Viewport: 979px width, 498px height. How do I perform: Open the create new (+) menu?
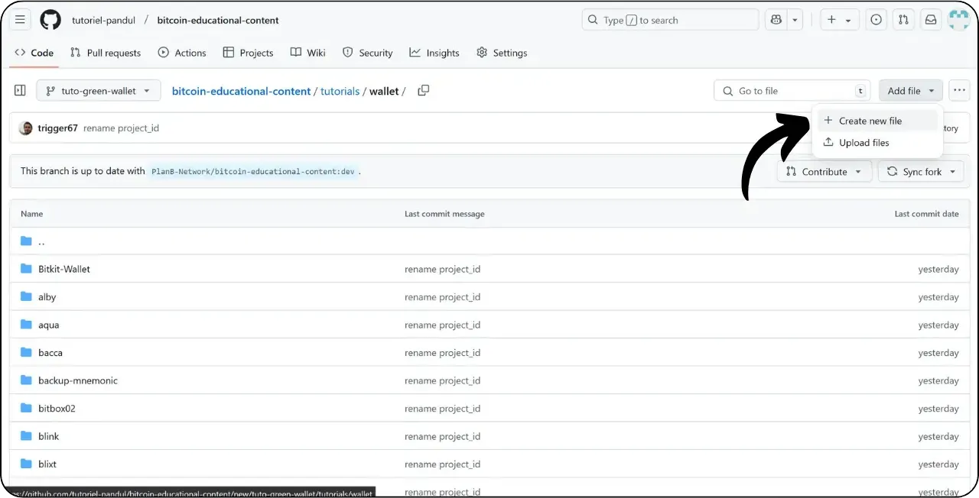839,19
